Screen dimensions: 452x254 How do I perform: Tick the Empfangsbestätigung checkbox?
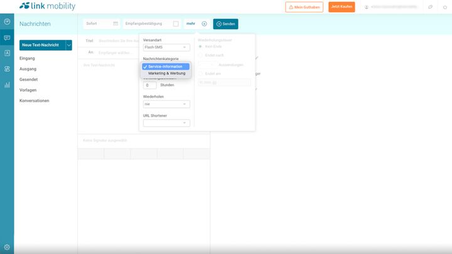click(x=176, y=24)
